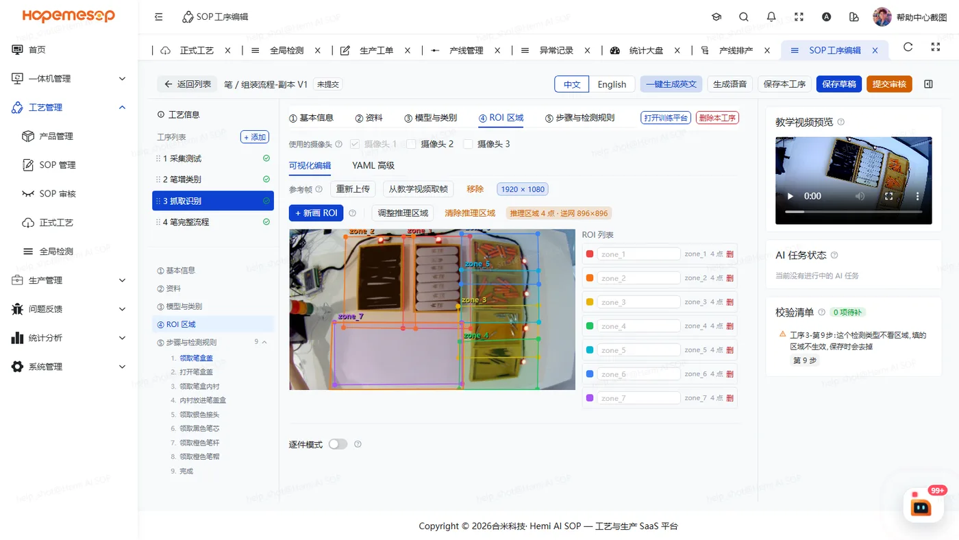Click the 提交审核 button

tap(889, 84)
